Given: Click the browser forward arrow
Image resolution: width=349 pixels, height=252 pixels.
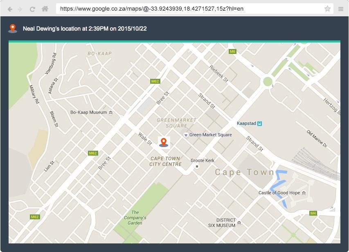Looking at the screenshot, I should (x=20, y=9).
